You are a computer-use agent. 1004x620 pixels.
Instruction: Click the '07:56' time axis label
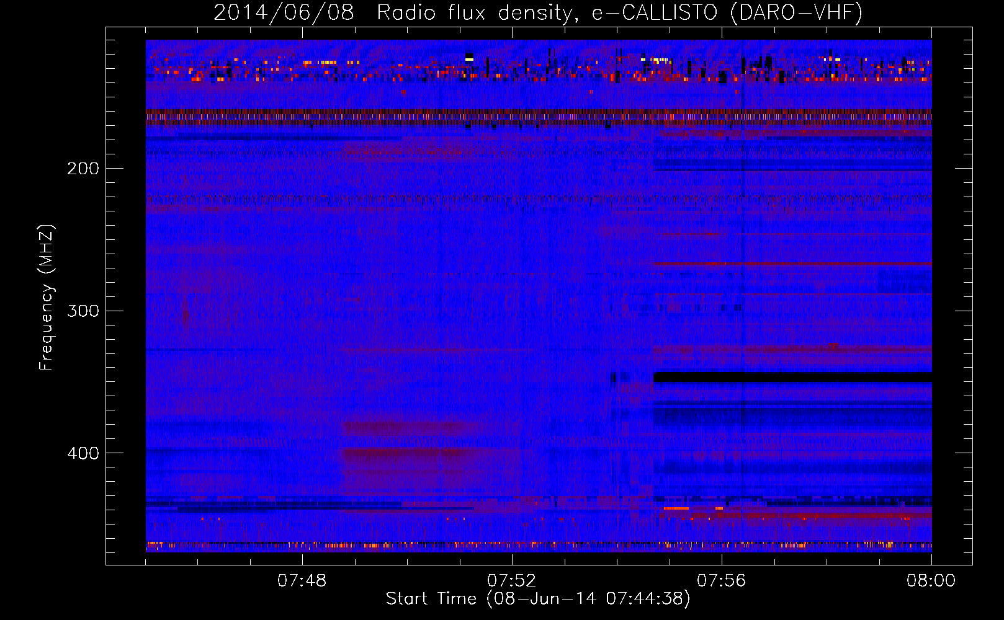(x=722, y=581)
